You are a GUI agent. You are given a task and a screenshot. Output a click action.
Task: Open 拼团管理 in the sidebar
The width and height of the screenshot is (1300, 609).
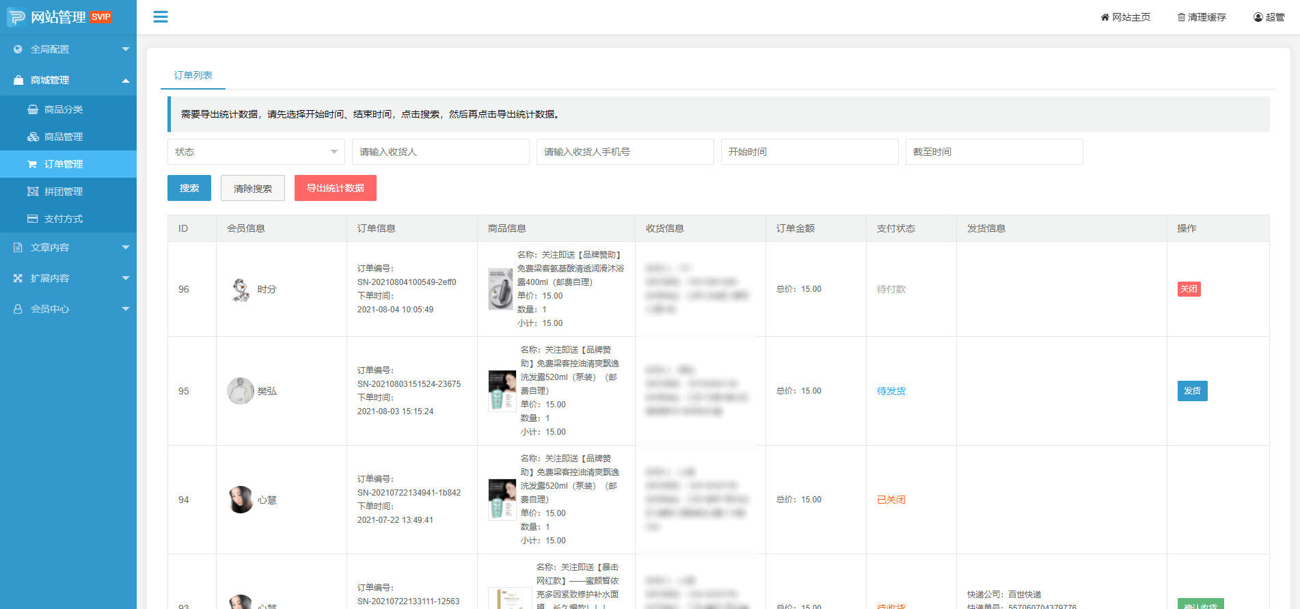(63, 191)
